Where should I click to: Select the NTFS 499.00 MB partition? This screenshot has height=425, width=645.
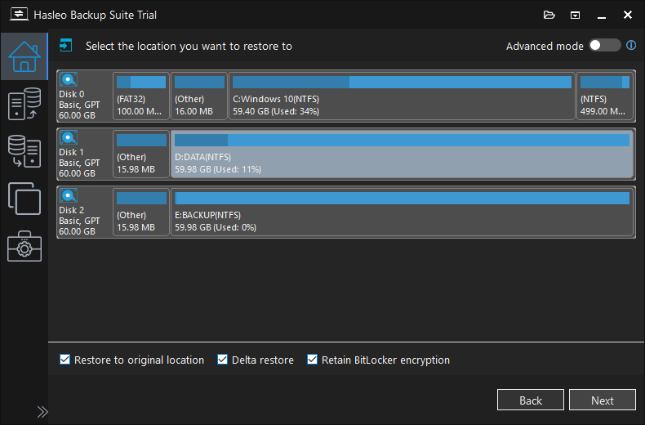click(605, 96)
